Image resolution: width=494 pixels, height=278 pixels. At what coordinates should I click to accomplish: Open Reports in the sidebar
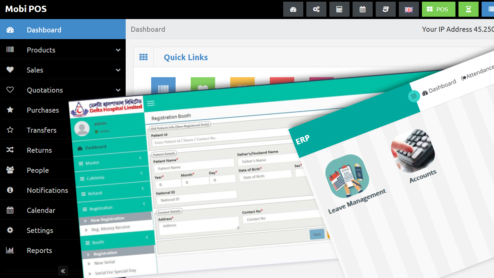tap(39, 250)
